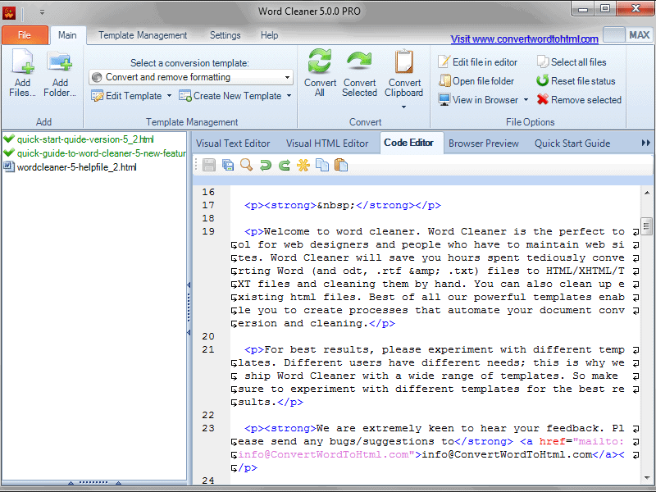The image size is (656, 492).
Task: Click the search magnifier in code editor toolbar
Action: click(246, 165)
